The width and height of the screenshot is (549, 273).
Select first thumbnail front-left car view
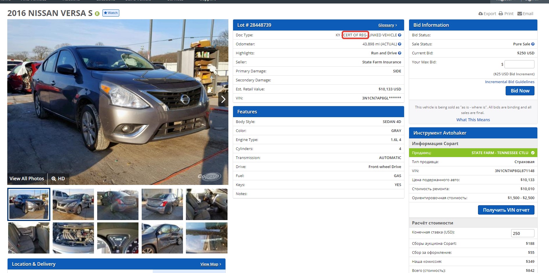tap(29, 204)
